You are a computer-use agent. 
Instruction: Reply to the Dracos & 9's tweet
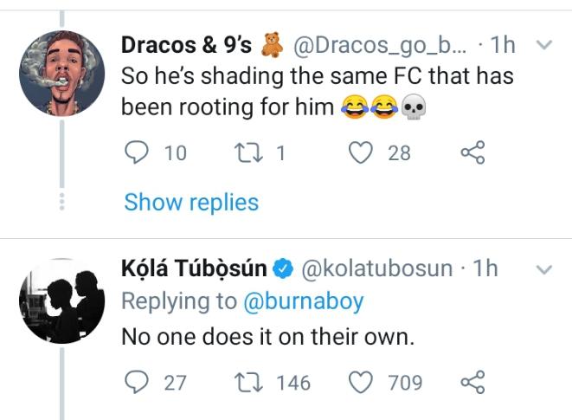(137, 153)
